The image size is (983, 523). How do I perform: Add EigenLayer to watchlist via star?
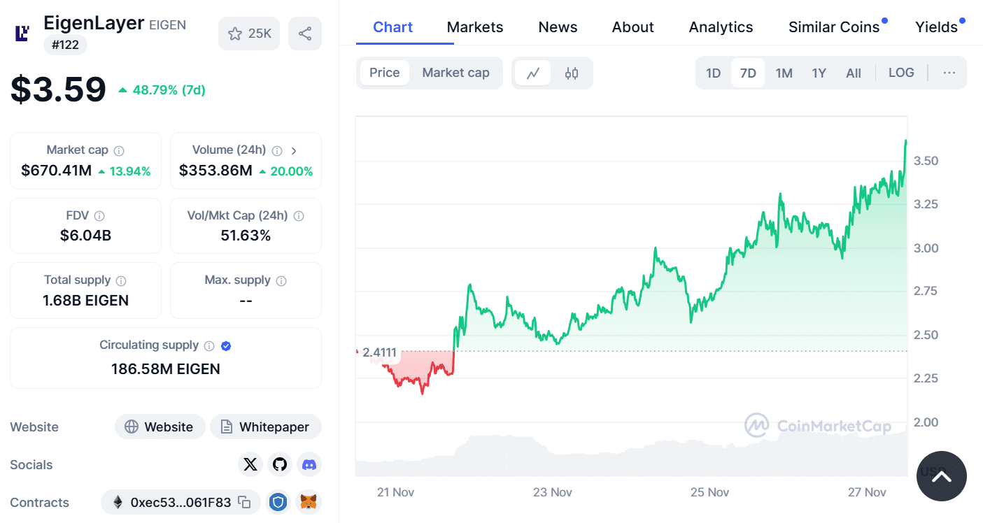click(249, 34)
